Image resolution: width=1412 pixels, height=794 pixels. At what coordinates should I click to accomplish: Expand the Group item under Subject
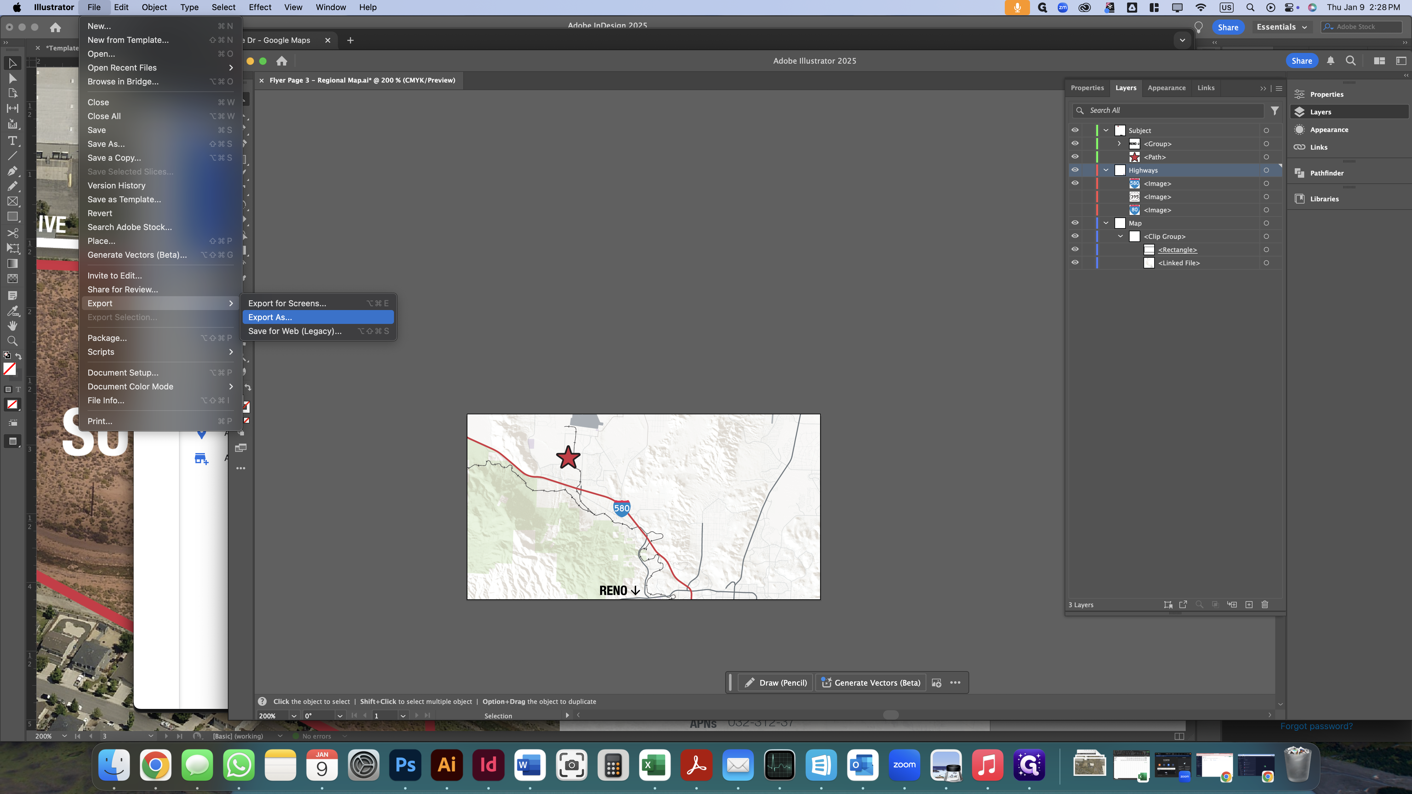[1119, 144]
